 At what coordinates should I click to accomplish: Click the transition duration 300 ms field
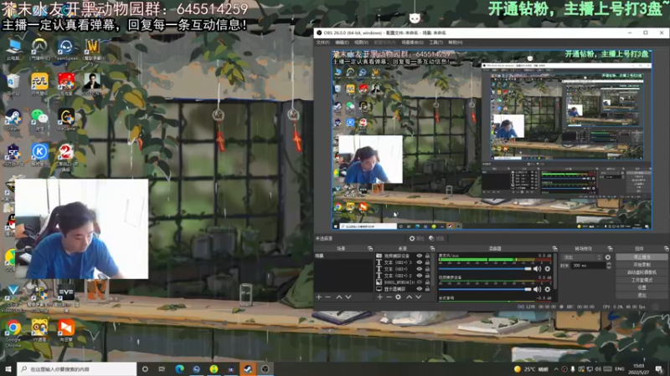(588, 265)
